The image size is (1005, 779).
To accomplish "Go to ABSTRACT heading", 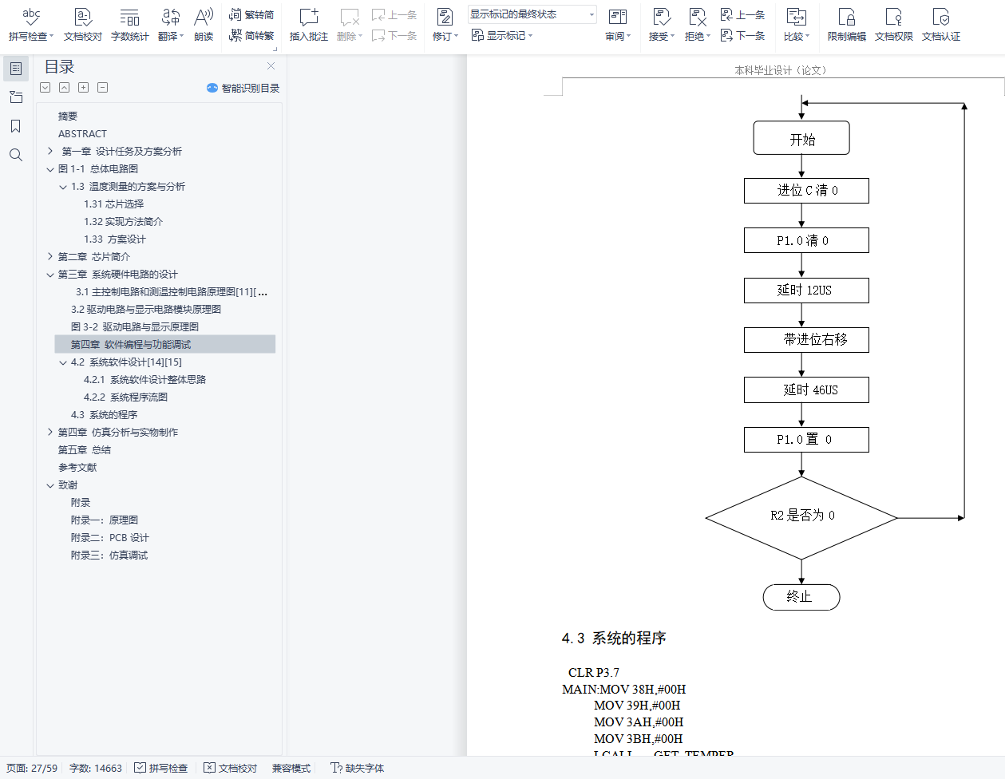I will [82, 133].
